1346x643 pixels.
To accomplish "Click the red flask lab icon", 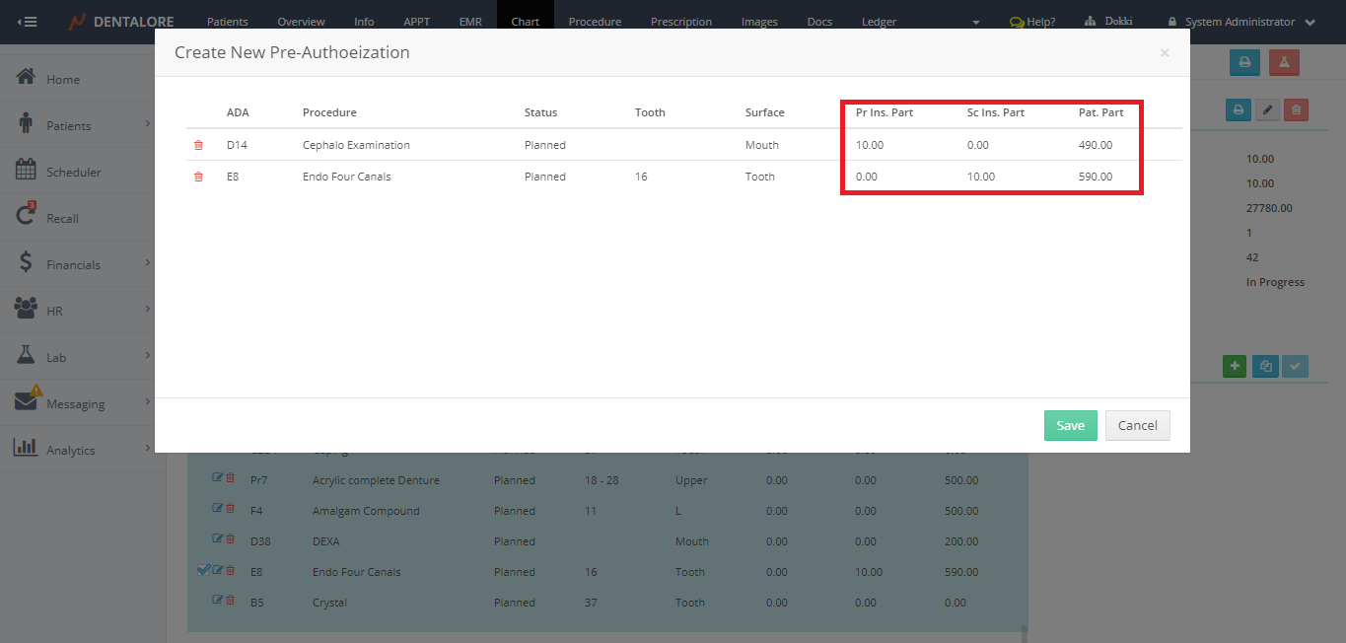I will coord(1284,62).
